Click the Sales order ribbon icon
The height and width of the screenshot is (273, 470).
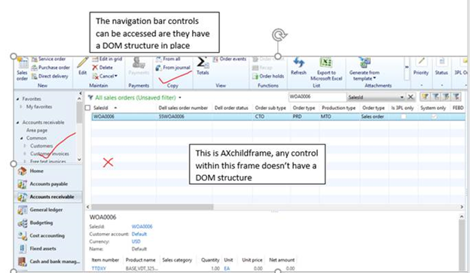pos(22,68)
